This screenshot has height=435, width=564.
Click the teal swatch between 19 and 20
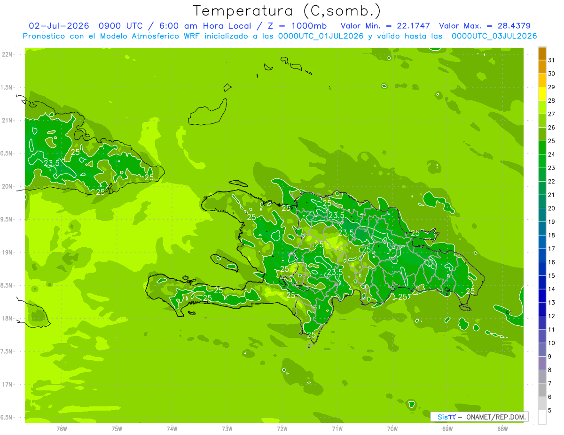542,215
